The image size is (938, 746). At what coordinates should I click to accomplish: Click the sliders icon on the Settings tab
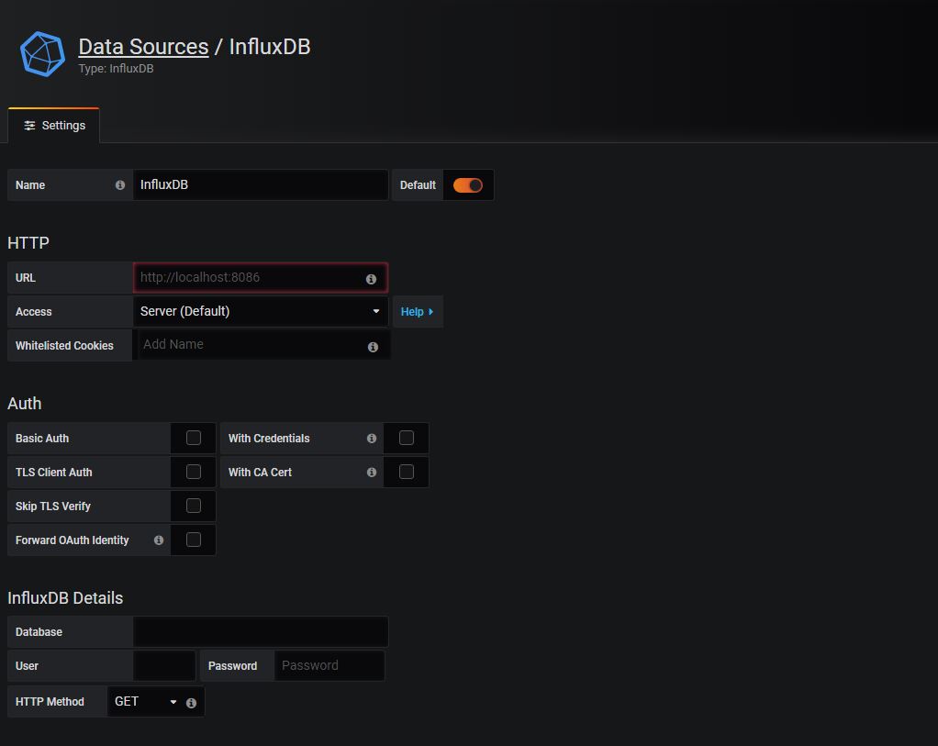[x=29, y=126]
